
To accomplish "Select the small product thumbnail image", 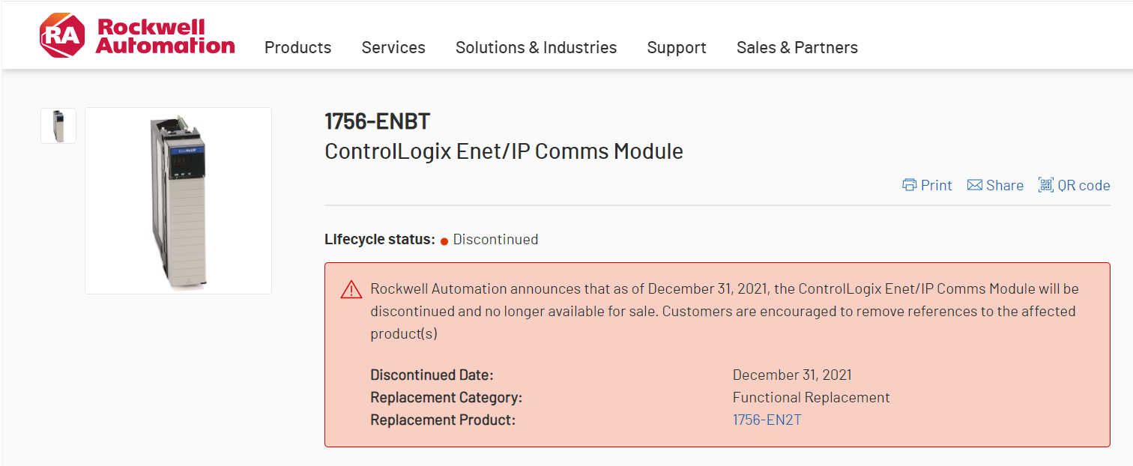I will 58,126.
